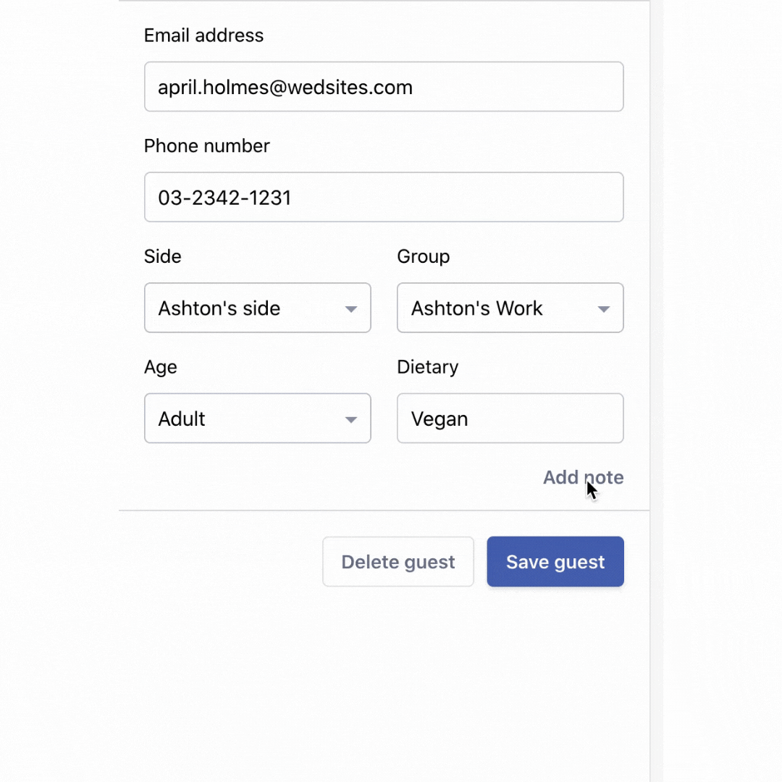Click the Dietary field label
782x782 pixels.
(427, 367)
